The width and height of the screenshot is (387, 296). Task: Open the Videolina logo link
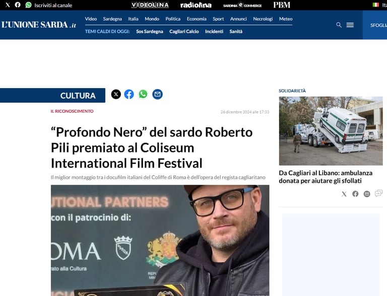click(150, 5)
